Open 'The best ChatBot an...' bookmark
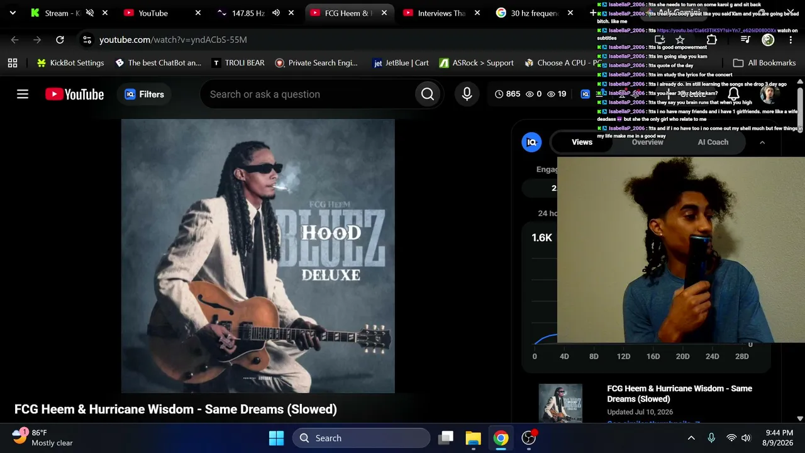805x453 pixels. 158,63
